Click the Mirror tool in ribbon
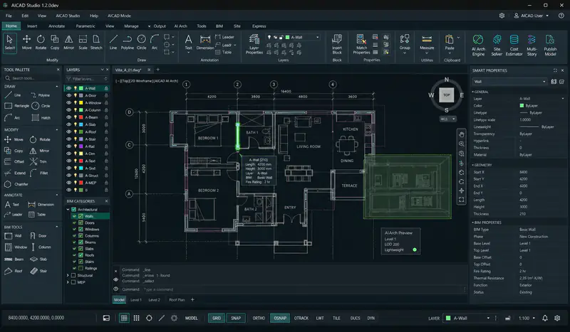 68,42
